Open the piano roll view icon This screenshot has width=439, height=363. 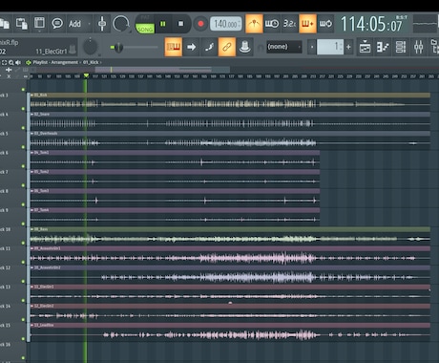383,47
